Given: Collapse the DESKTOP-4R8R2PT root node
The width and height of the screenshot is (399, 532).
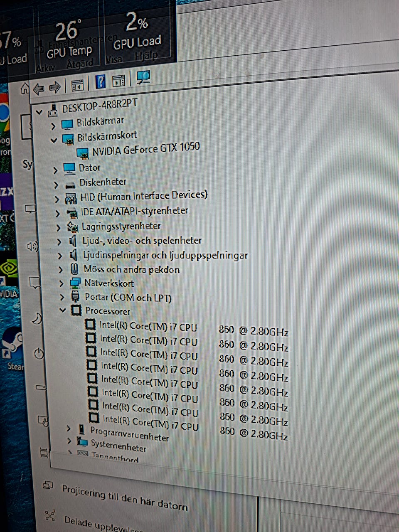Looking at the screenshot, I should tap(39, 112).
